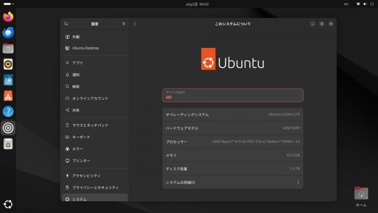Image resolution: width=378 pixels, height=213 pixels.
Task: Show applications via Ubuntu logo button
Action: coord(8,204)
